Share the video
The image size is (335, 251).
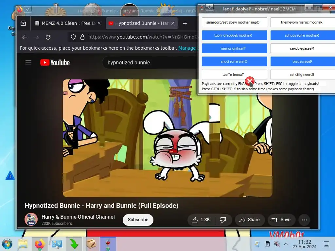coord(250,220)
